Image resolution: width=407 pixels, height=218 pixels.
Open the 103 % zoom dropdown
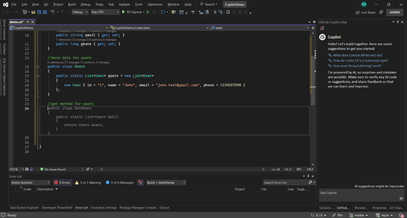[16, 169]
